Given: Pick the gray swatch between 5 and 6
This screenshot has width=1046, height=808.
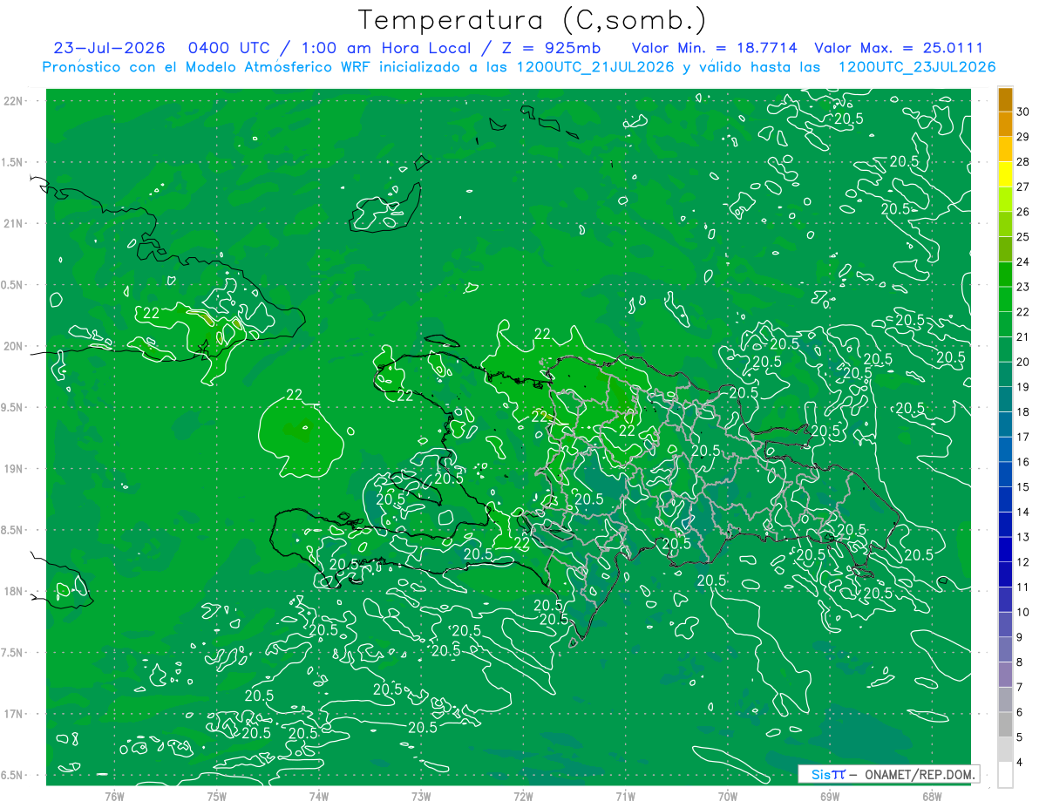Looking at the screenshot, I should [x=1006, y=725].
